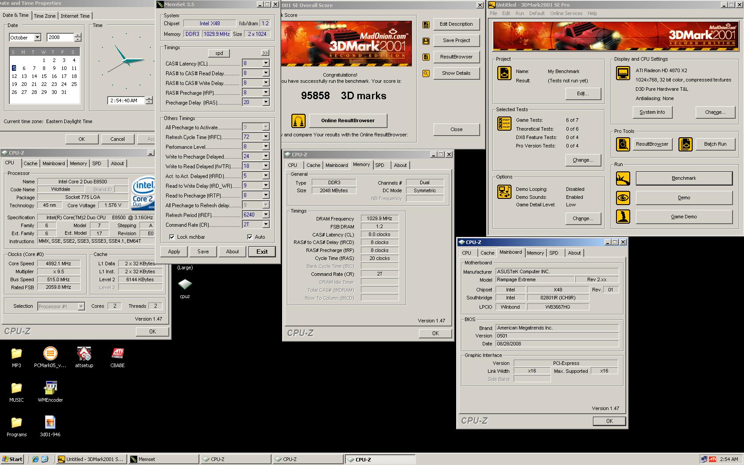The height and width of the screenshot is (465, 744).
Task: Open Refresh Cycle Time (tRFC) dropdown
Action: point(266,137)
